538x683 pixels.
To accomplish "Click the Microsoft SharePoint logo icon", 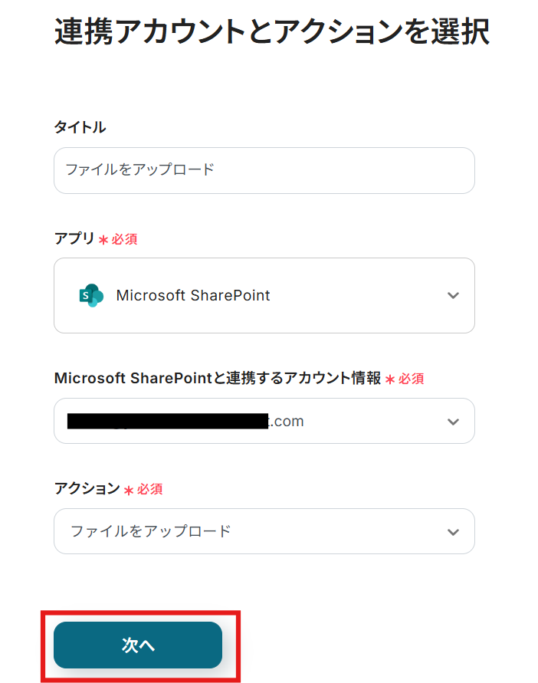I will [90, 295].
